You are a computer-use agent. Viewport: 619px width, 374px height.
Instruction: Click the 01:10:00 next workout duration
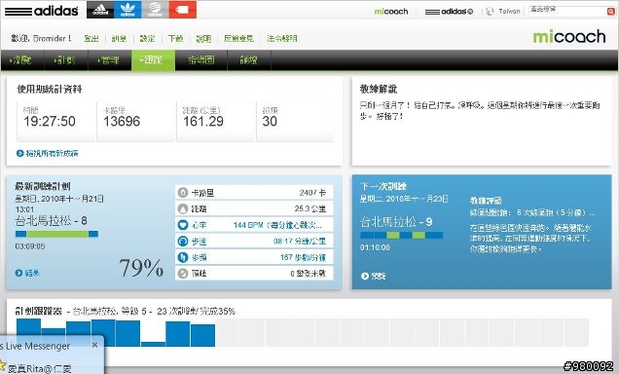[375, 247]
